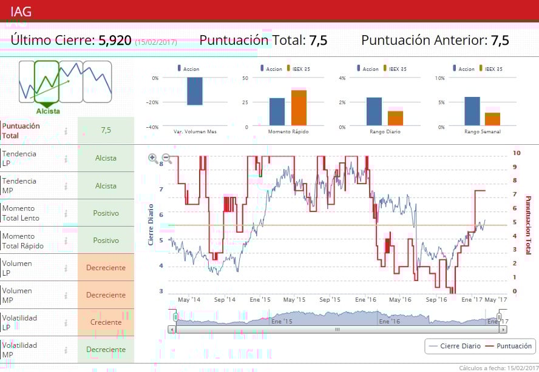539x372 pixels.
Task: Click the navigator scroll left arrow
Action: point(172,330)
